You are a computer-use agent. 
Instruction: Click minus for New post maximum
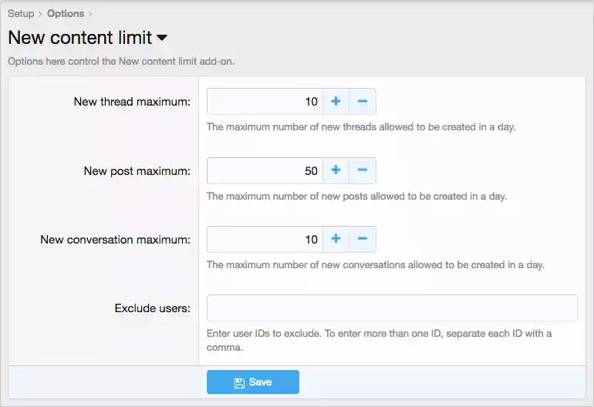point(363,170)
